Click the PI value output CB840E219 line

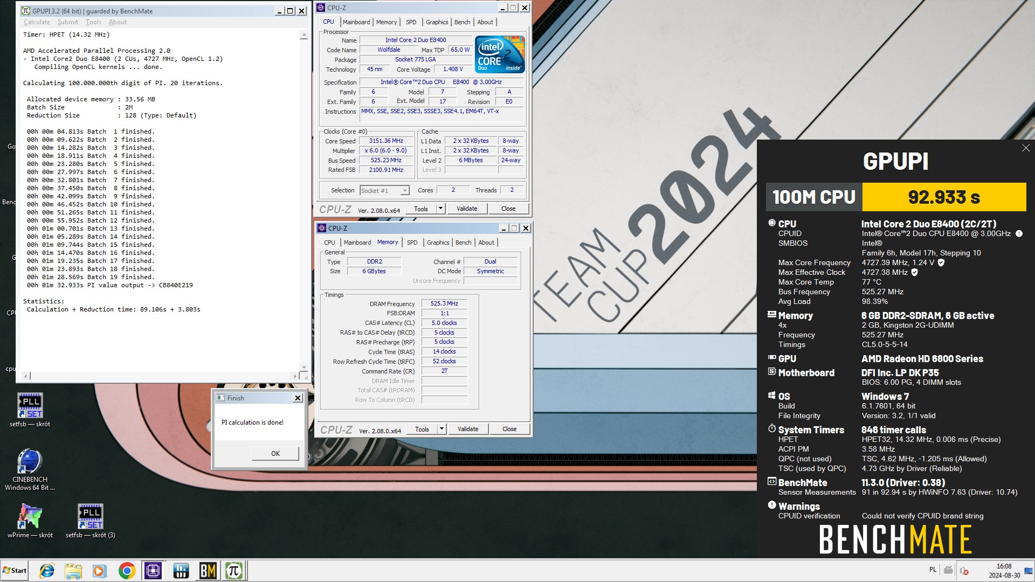110,285
